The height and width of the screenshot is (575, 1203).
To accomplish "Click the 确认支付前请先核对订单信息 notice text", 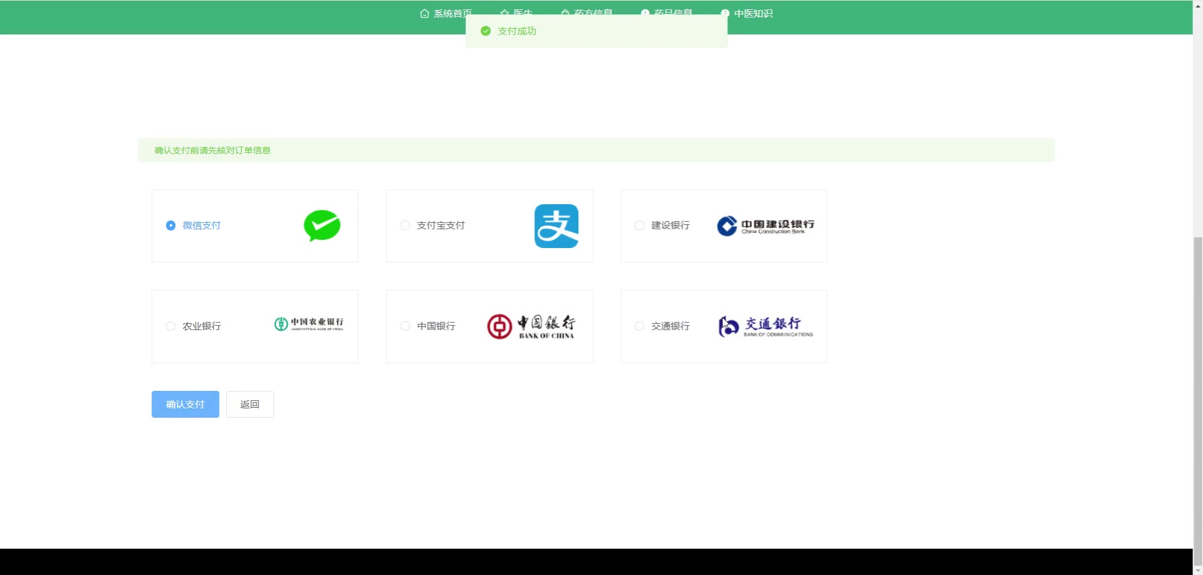I will (212, 150).
